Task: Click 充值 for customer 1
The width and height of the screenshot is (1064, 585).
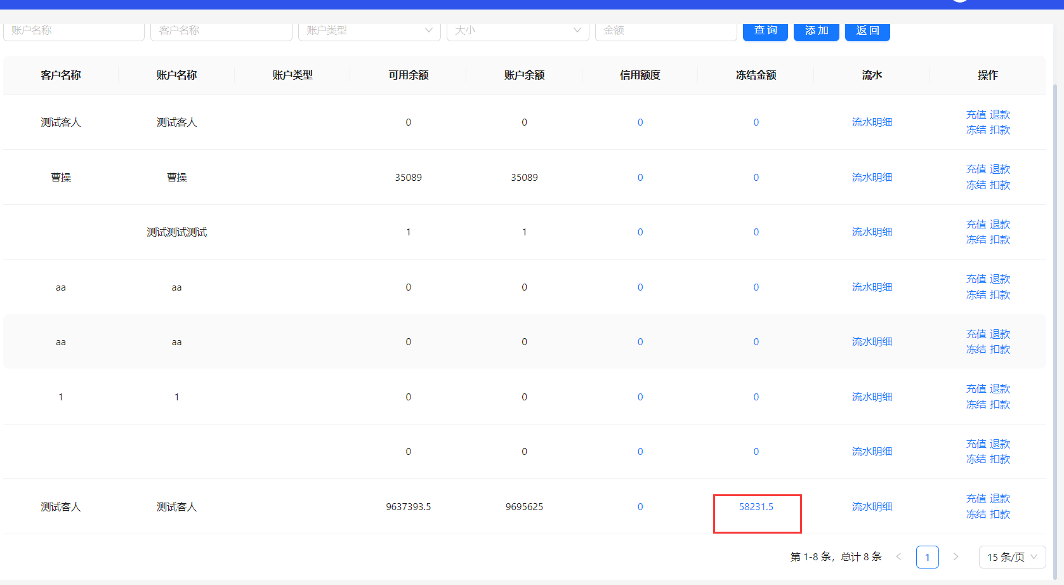Action: tap(976, 389)
